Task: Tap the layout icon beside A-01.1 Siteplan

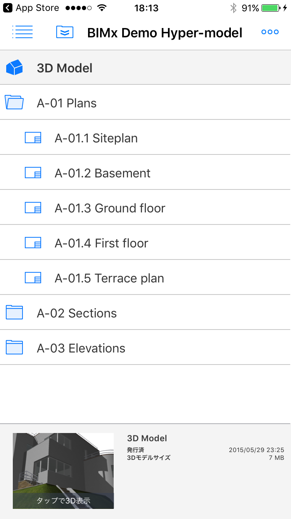Action: [x=33, y=138]
